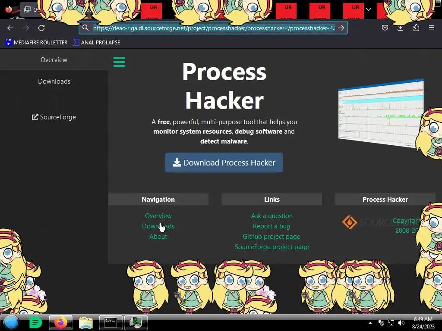Image resolution: width=442 pixels, height=331 pixels.
Task: Open the SourceForge project page link
Action: click(272, 247)
